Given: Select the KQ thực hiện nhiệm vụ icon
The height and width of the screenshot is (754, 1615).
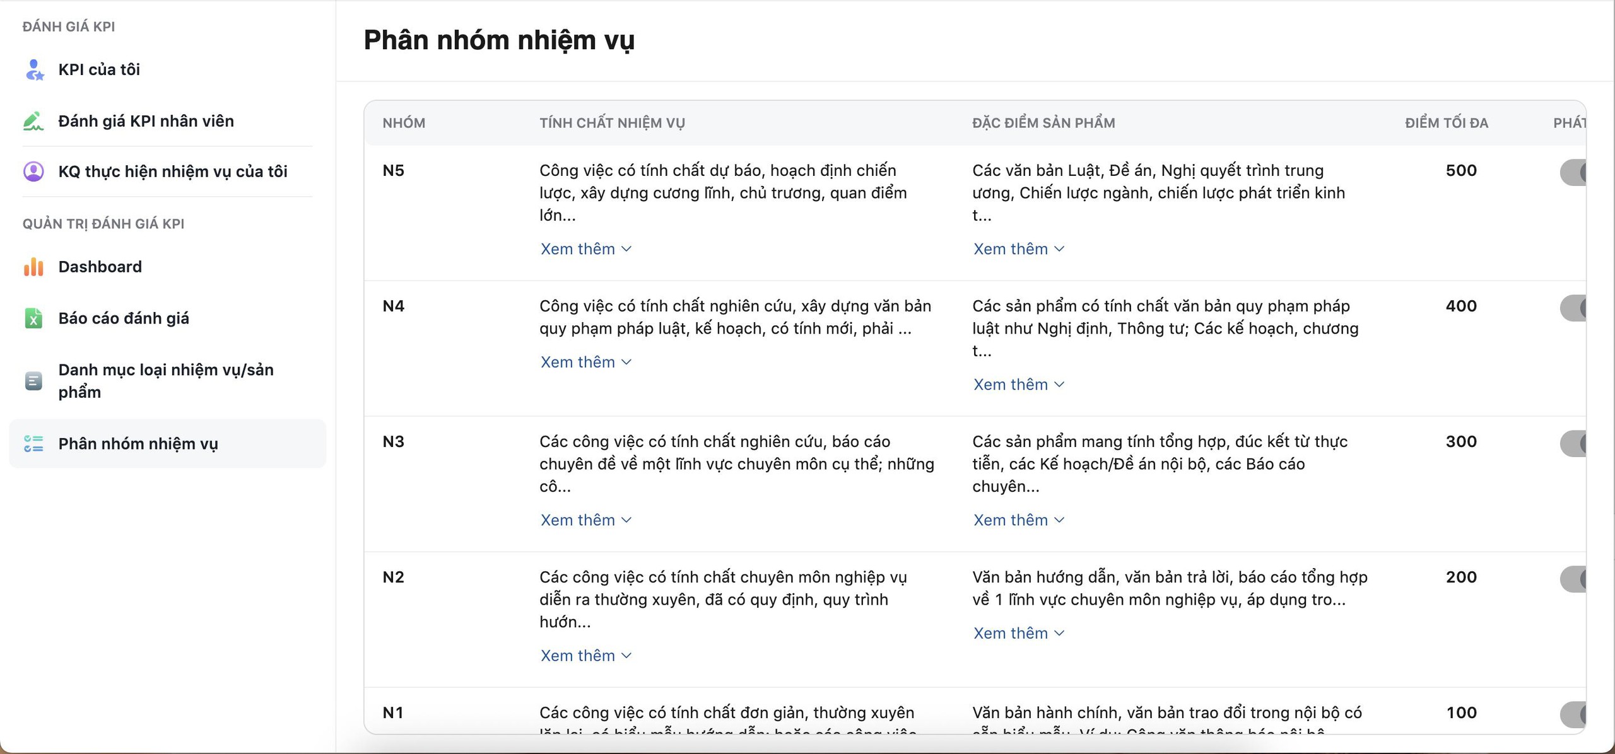Looking at the screenshot, I should pyautogui.click(x=34, y=171).
